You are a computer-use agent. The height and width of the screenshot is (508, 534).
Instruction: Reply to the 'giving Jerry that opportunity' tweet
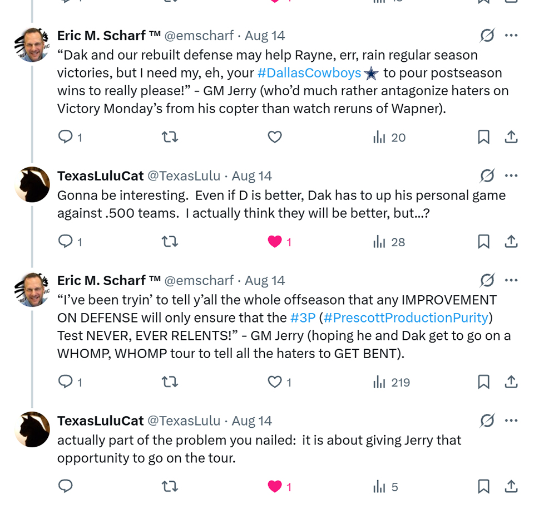pos(66,486)
